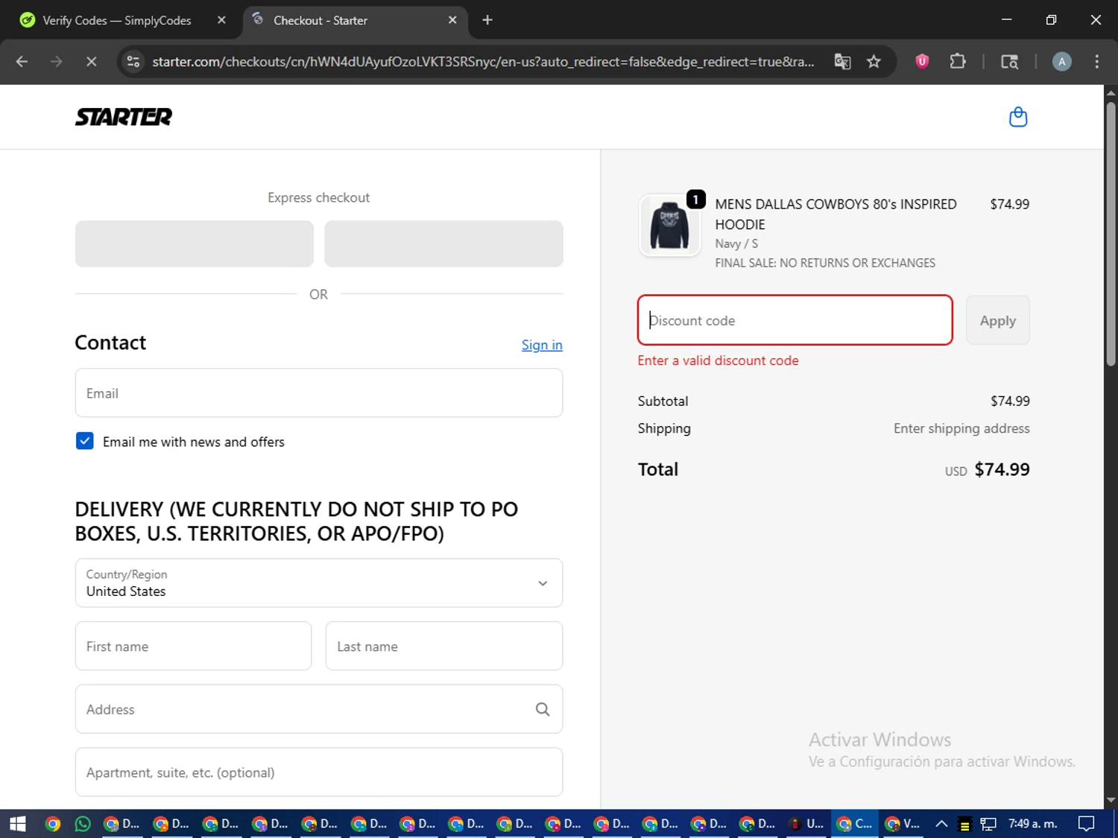Click the taskbar Chrome window labeled V...

click(x=903, y=824)
